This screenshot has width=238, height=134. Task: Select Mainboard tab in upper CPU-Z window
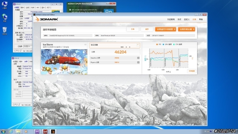coord(27,7)
